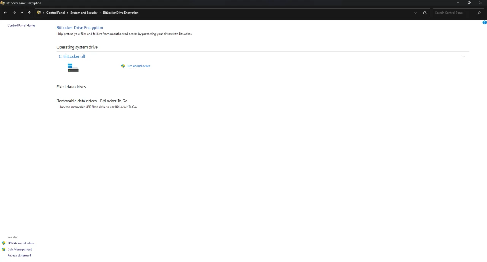The width and height of the screenshot is (487, 262).
Task: Click the Turn on BitLocker shield icon
Action: click(x=123, y=66)
